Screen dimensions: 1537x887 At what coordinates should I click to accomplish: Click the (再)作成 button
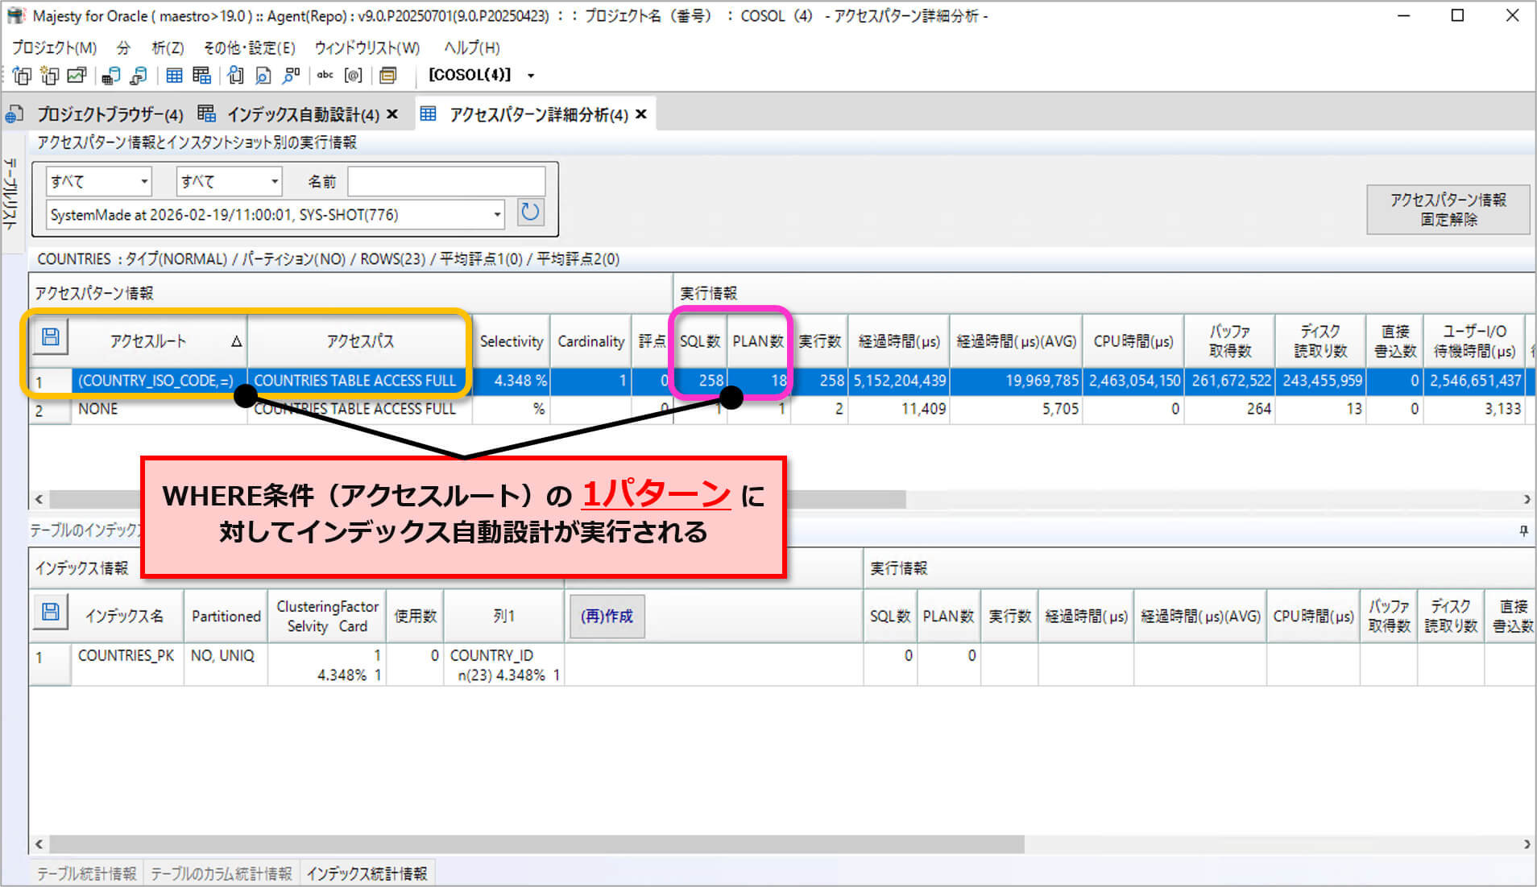click(x=607, y=616)
